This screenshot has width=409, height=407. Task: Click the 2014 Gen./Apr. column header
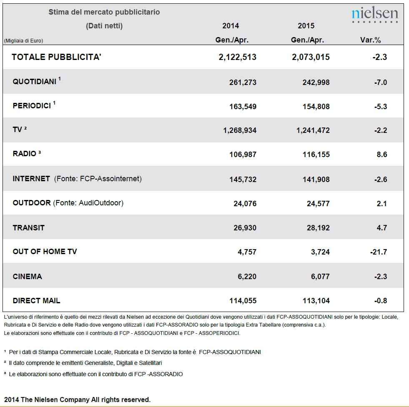[232, 33]
